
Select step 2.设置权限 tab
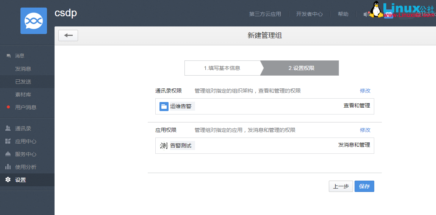(301, 68)
